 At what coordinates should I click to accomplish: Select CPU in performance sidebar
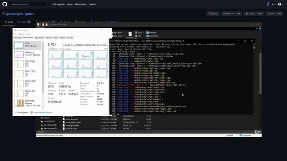click(x=27, y=45)
